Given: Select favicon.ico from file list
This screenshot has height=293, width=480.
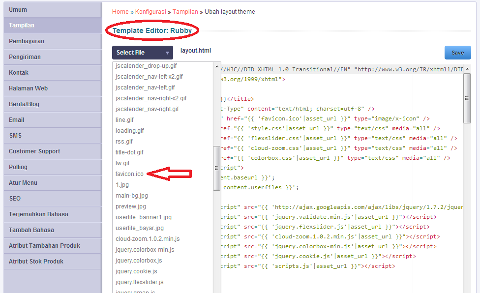Looking at the screenshot, I should point(129,174).
